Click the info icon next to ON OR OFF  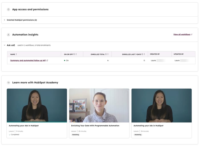[74, 54]
